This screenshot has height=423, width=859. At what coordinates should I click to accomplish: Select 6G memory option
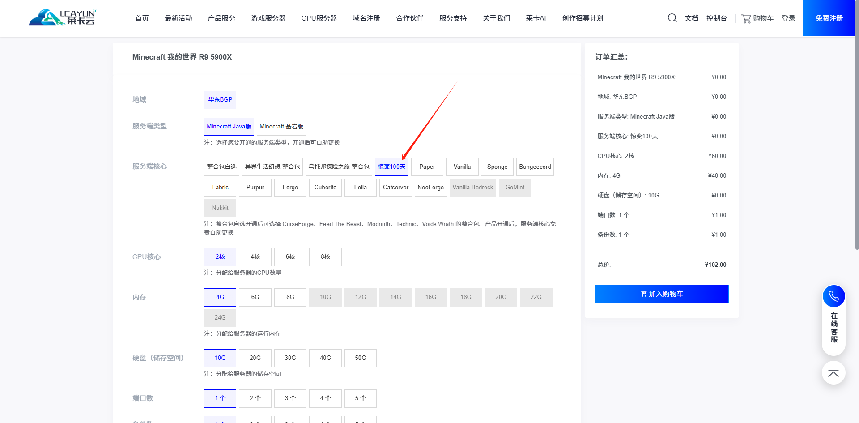click(255, 297)
